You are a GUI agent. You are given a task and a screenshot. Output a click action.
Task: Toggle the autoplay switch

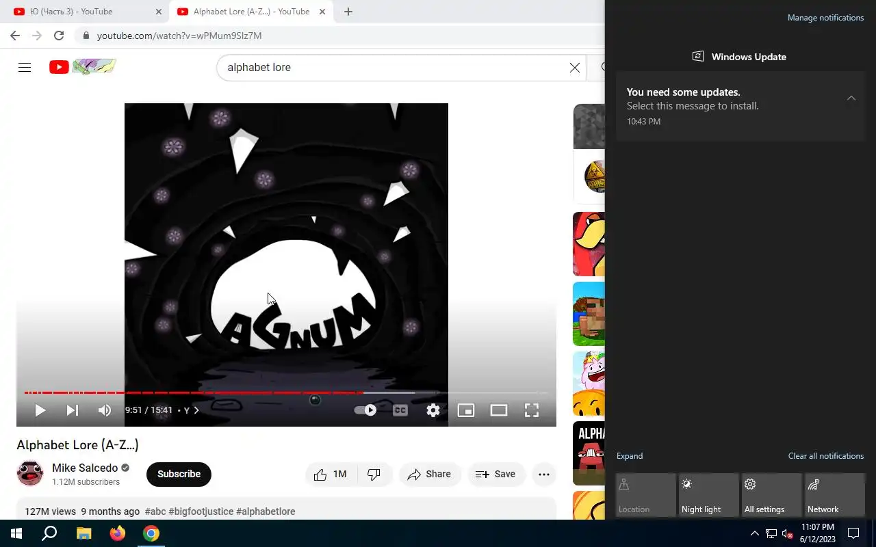[365, 410]
